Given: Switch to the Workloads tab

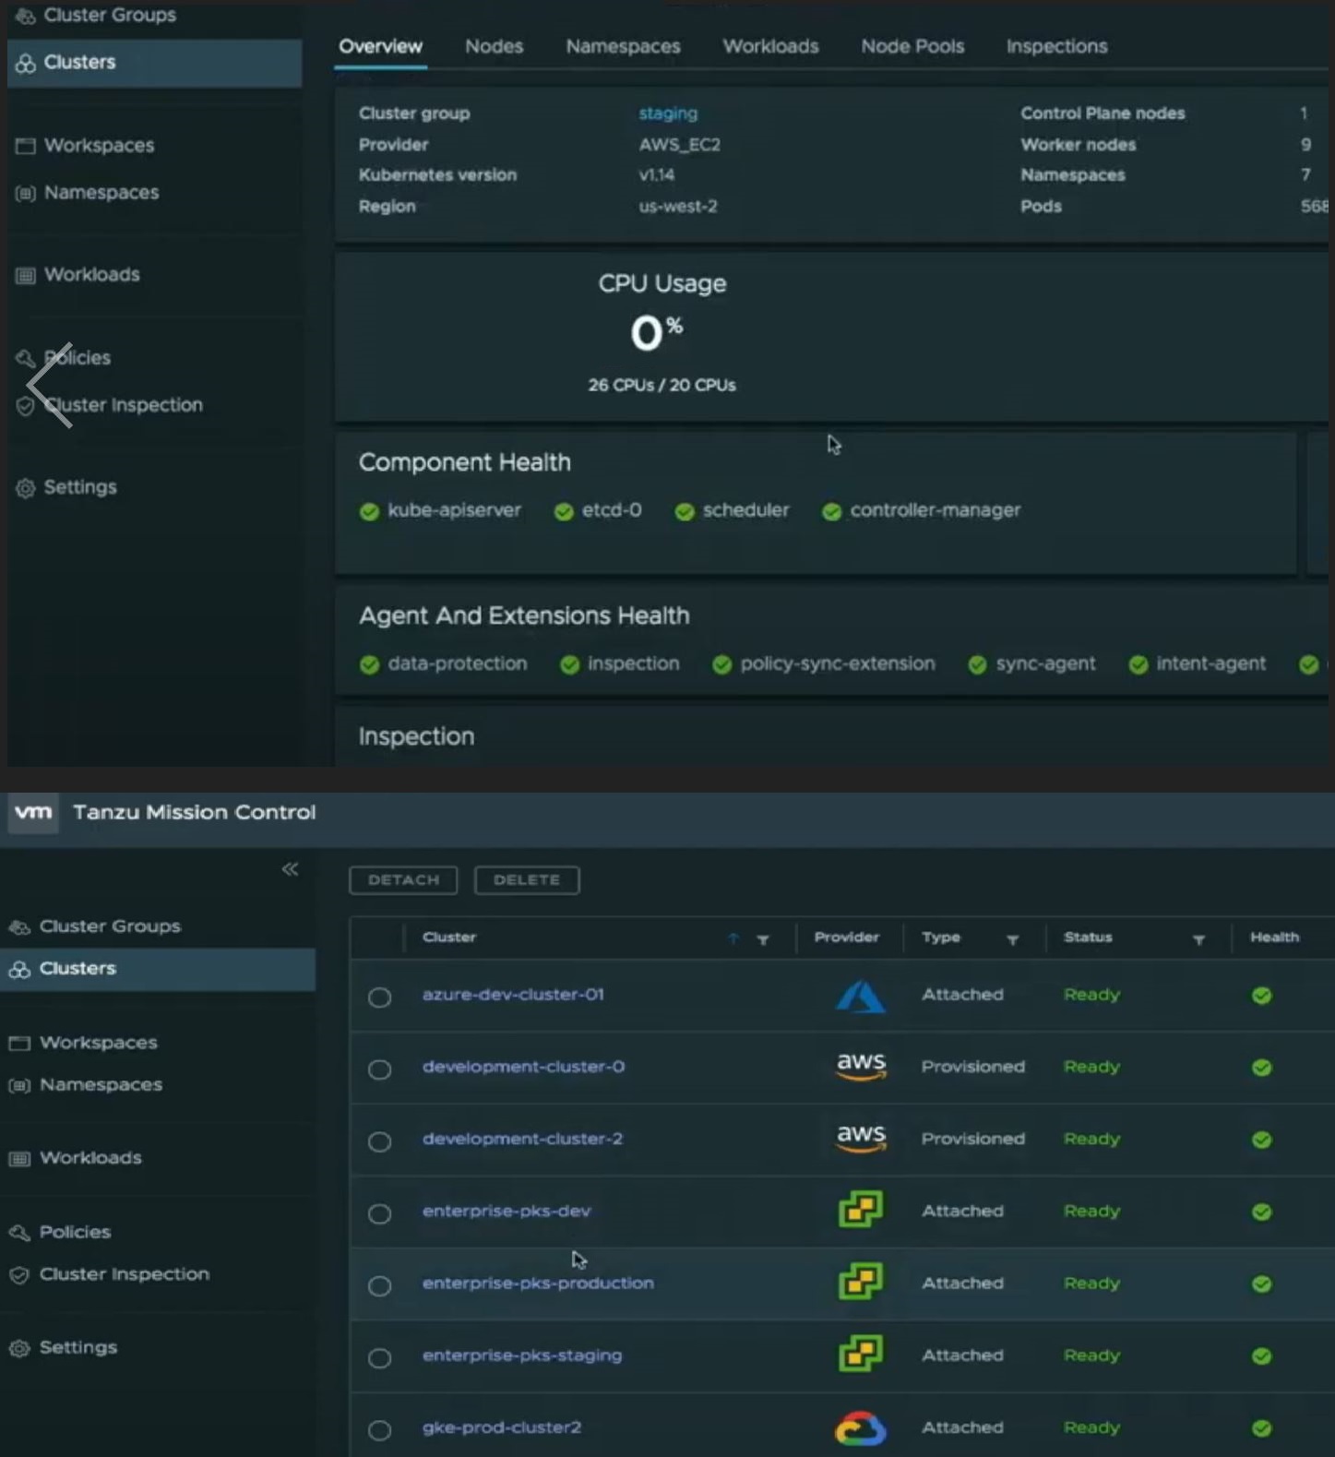Looking at the screenshot, I should [x=770, y=46].
